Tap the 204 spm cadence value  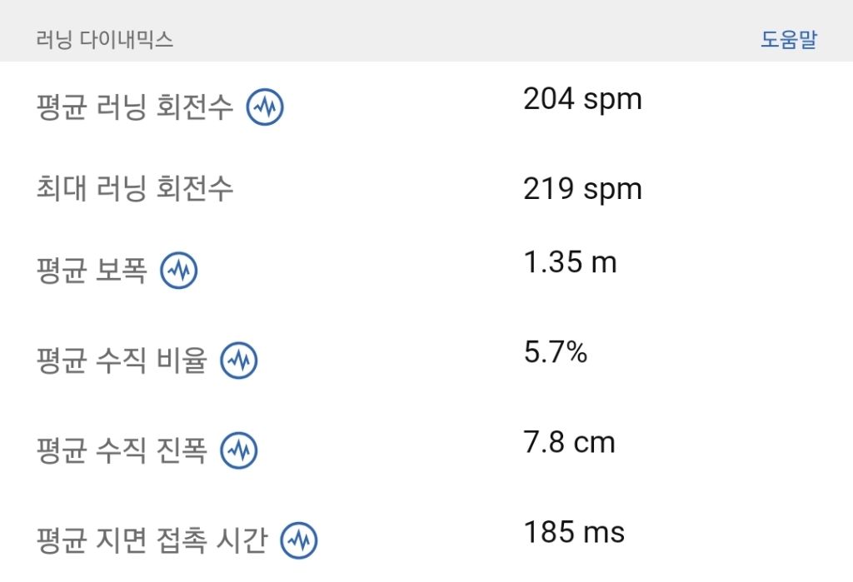click(582, 99)
